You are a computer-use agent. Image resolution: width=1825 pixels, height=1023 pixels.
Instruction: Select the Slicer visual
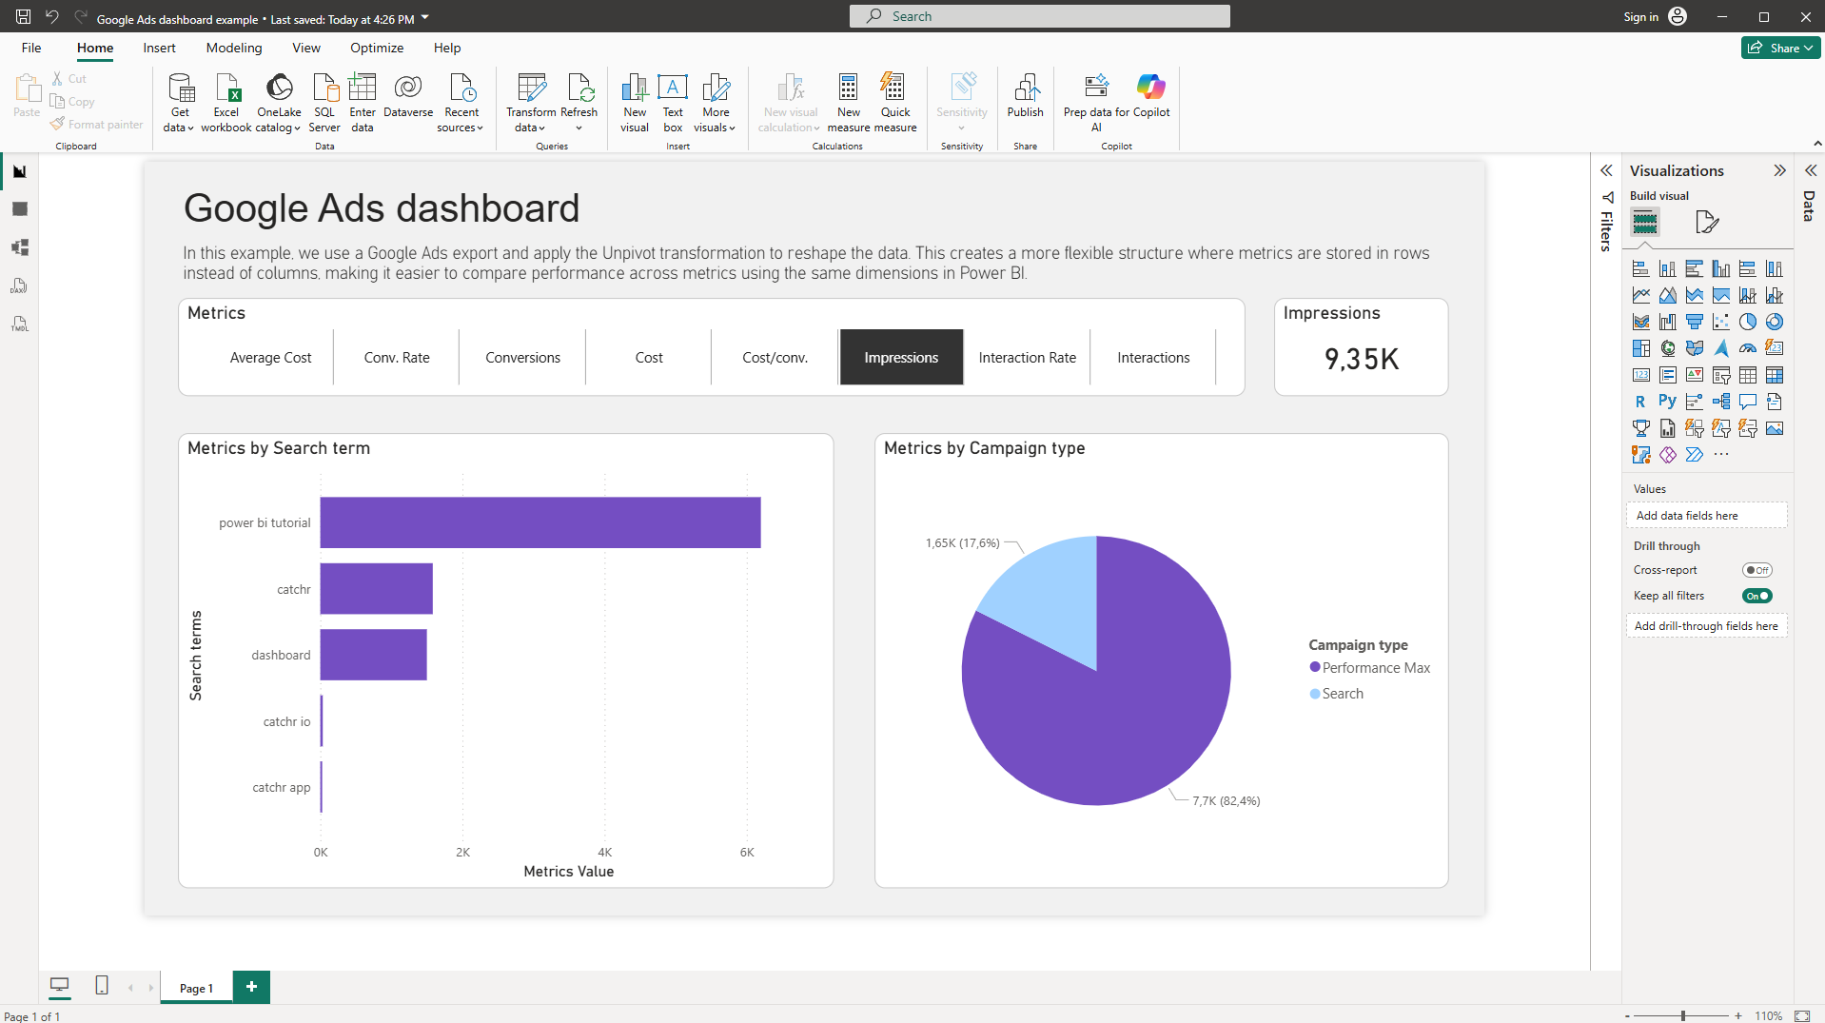point(1720,374)
